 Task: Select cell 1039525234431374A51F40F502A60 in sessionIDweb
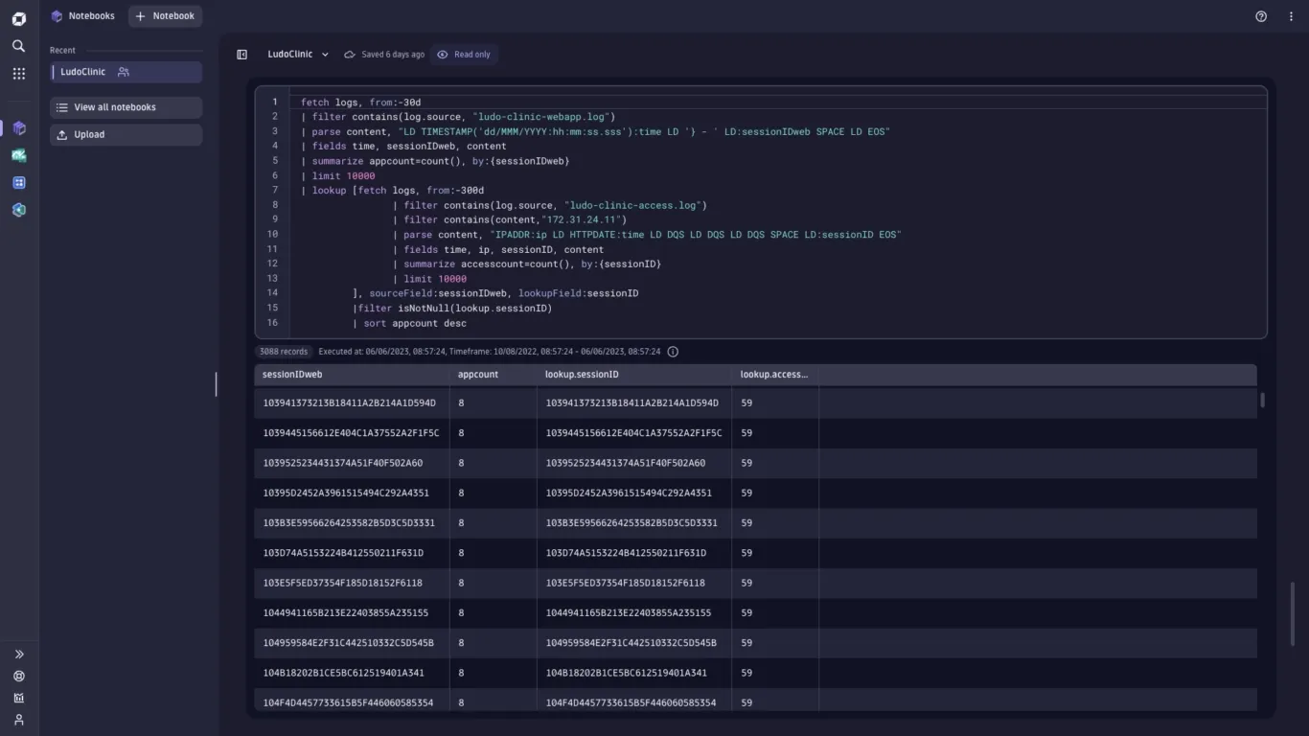pyautogui.click(x=352, y=463)
